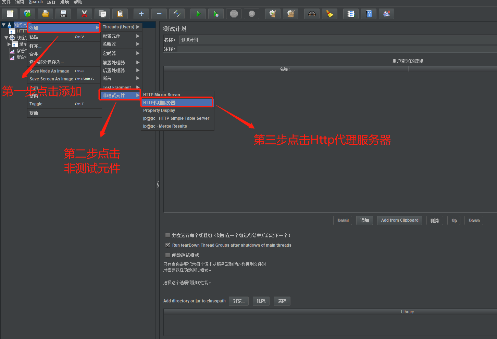
Task: Create a new test plan with the New icon
Action: (10, 14)
